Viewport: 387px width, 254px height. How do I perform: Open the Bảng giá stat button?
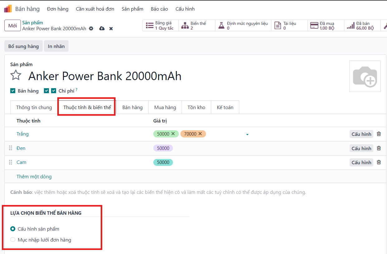pyautogui.click(x=160, y=26)
